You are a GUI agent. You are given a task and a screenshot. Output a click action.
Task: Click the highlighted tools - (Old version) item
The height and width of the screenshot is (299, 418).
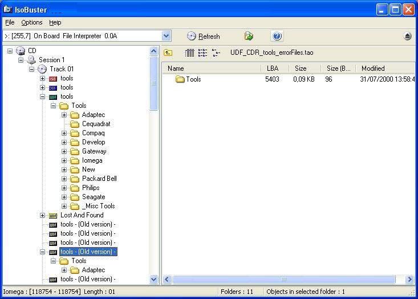click(x=88, y=252)
